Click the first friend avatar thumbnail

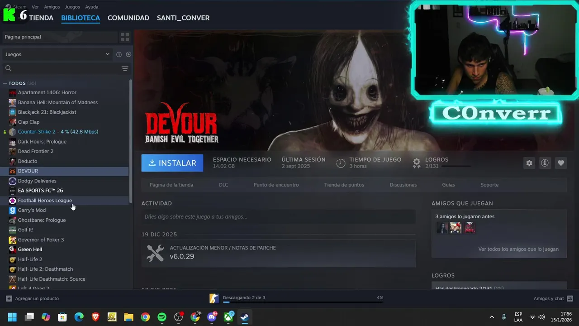pyautogui.click(x=441, y=228)
